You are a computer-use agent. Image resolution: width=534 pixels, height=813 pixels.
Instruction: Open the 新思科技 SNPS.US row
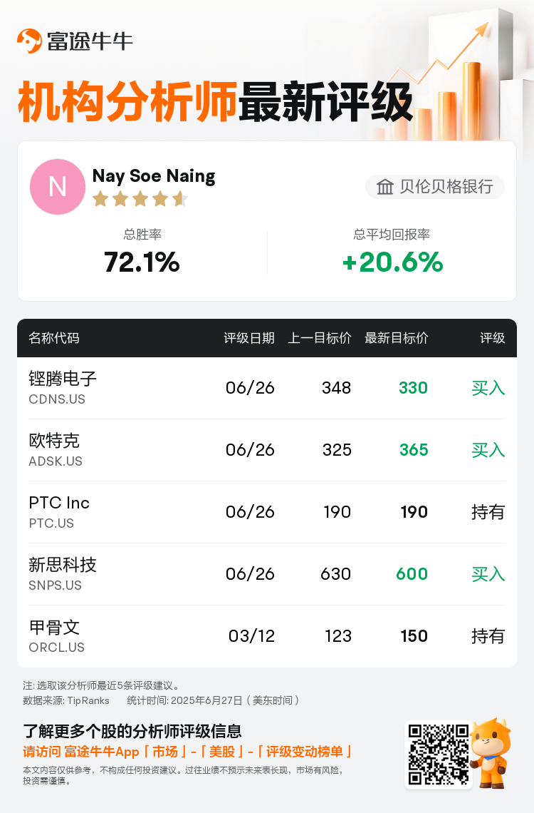click(267, 574)
